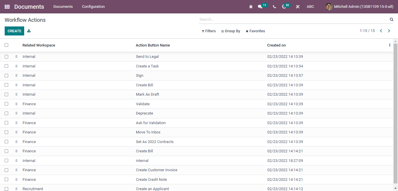The width and height of the screenshot is (398, 191).
Task: Open optional columns three-dot menu
Action: pos(390,45)
